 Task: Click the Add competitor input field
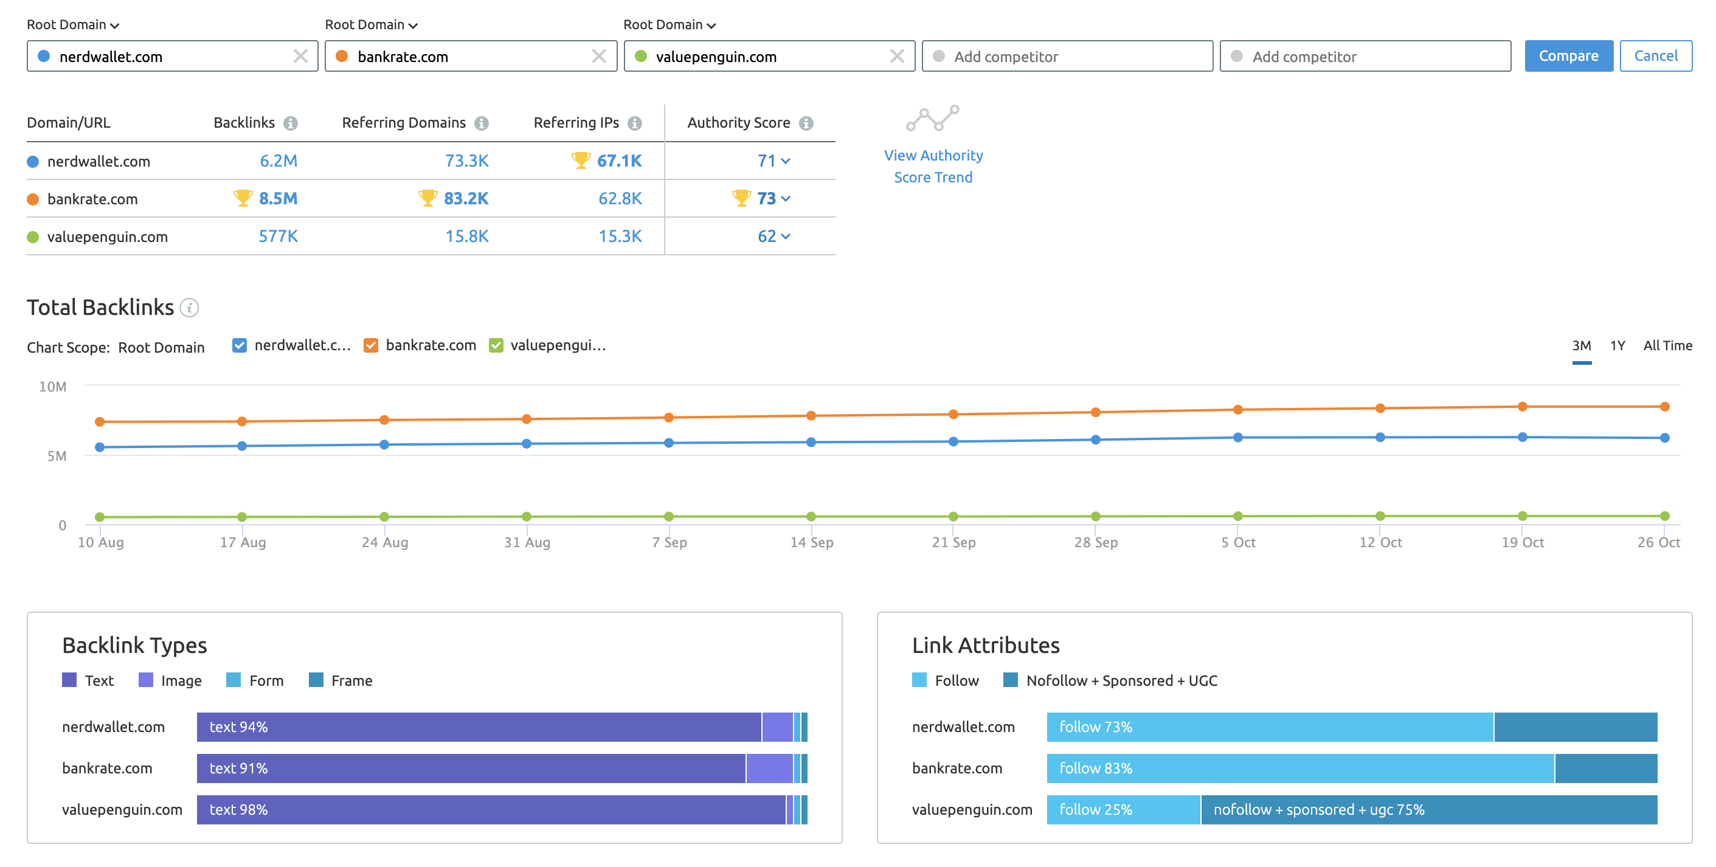click(1068, 55)
